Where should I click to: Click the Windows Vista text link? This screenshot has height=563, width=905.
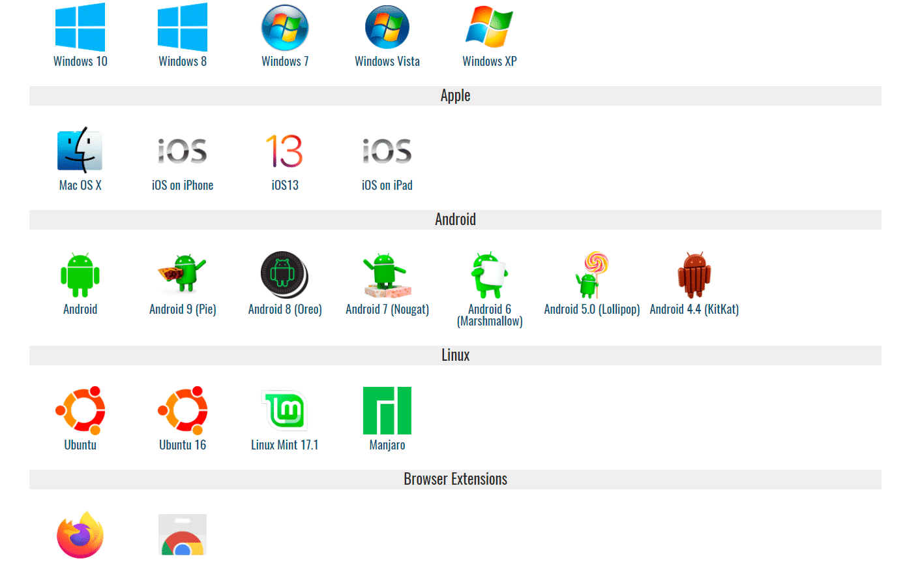pos(387,61)
